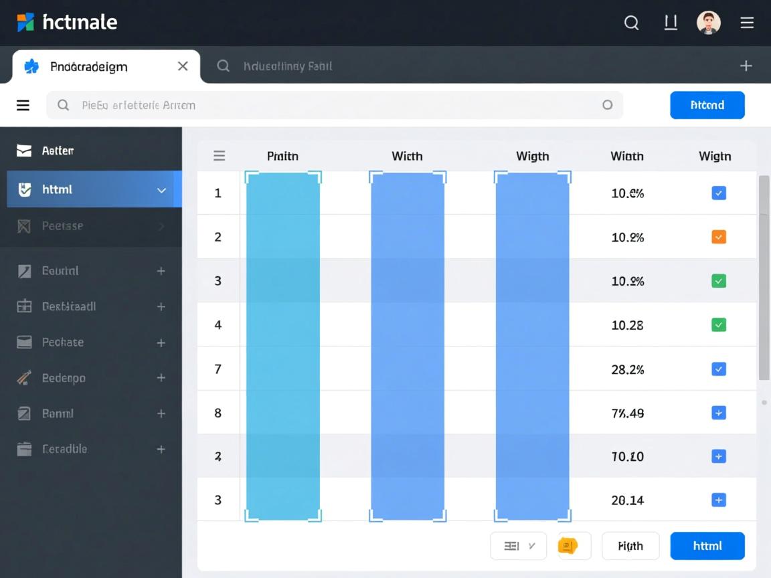Click the yellow note icon in bottom toolbar
Image resolution: width=771 pixels, height=578 pixels.
click(568, 546)
